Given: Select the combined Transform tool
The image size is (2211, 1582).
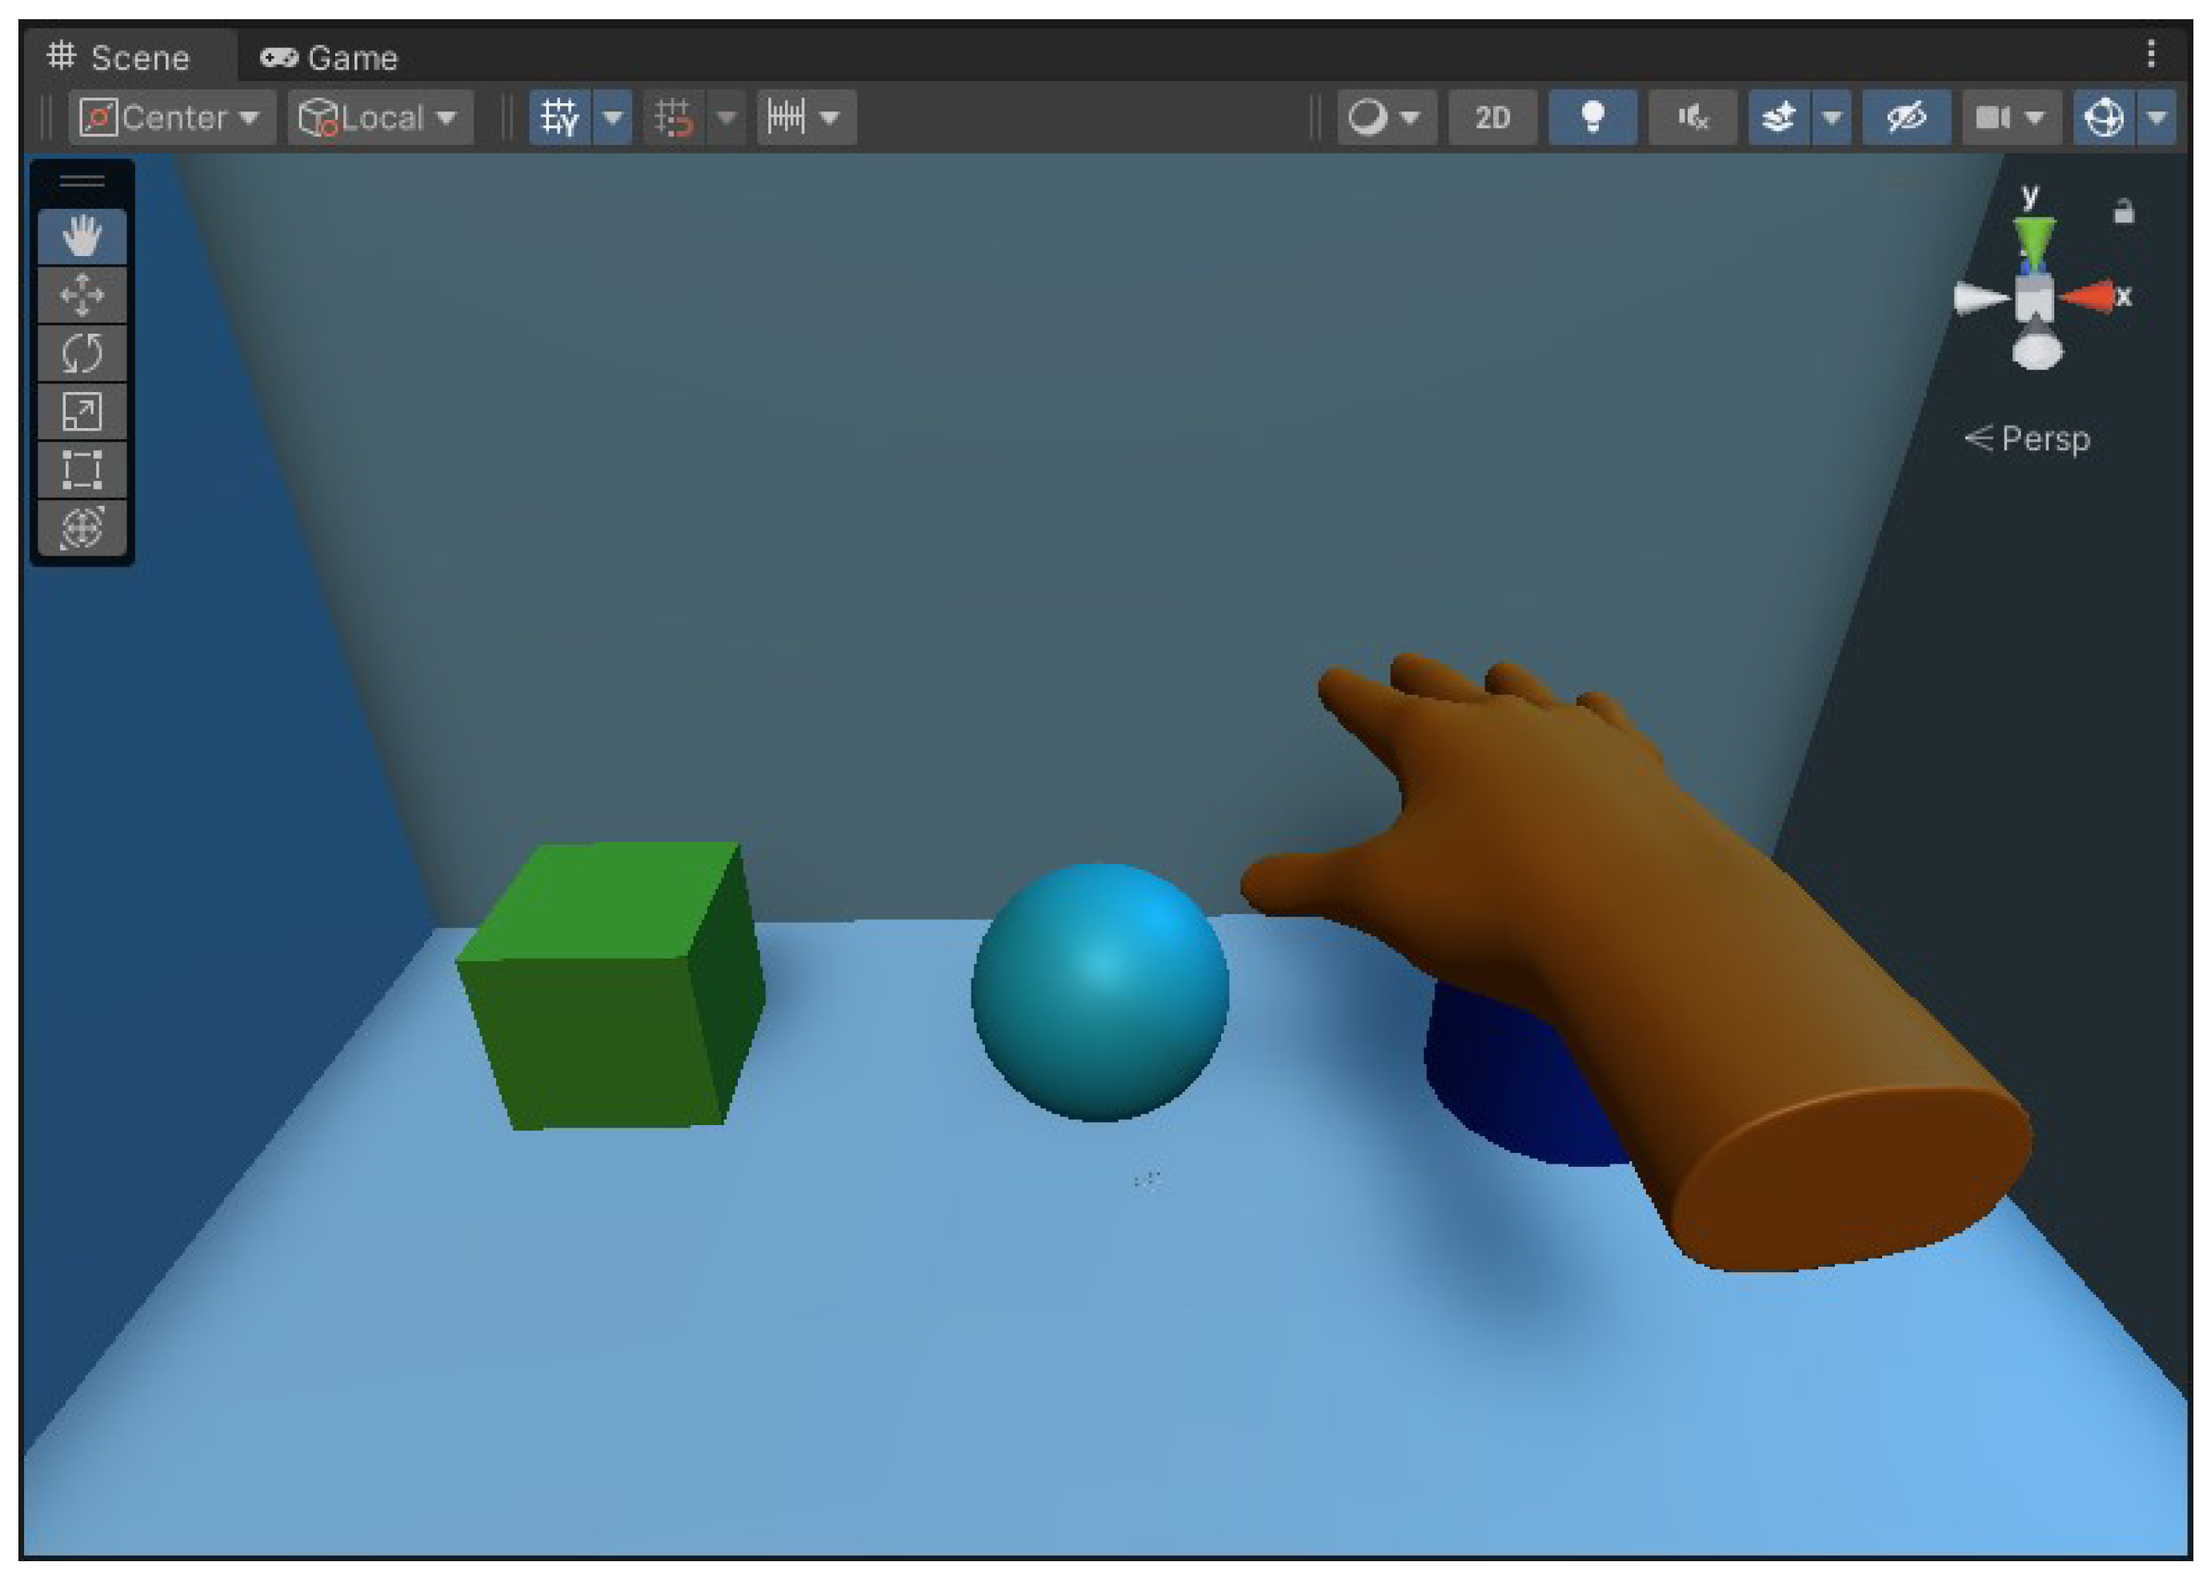Looking at the screenshot, I should point(82,527).
